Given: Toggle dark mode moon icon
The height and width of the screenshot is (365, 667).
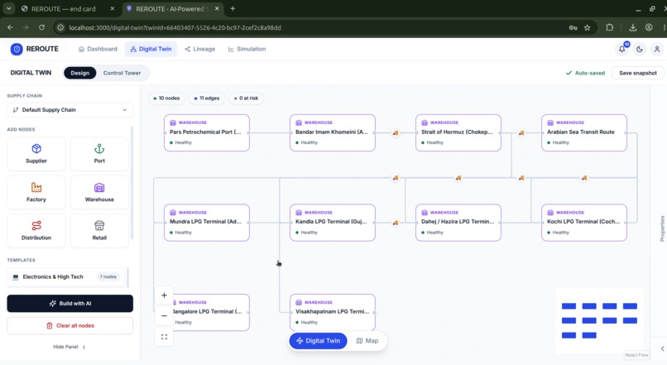Looking at the screenshot, I should click(640, 50).
